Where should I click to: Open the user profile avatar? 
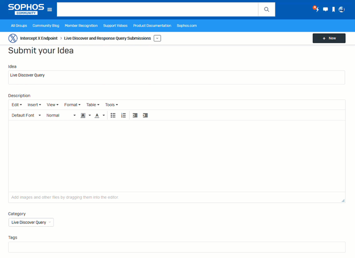341,10
